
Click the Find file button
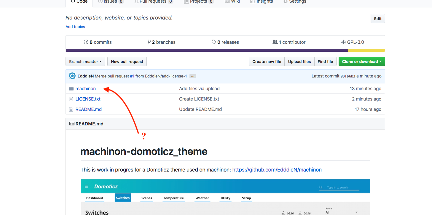325,62
